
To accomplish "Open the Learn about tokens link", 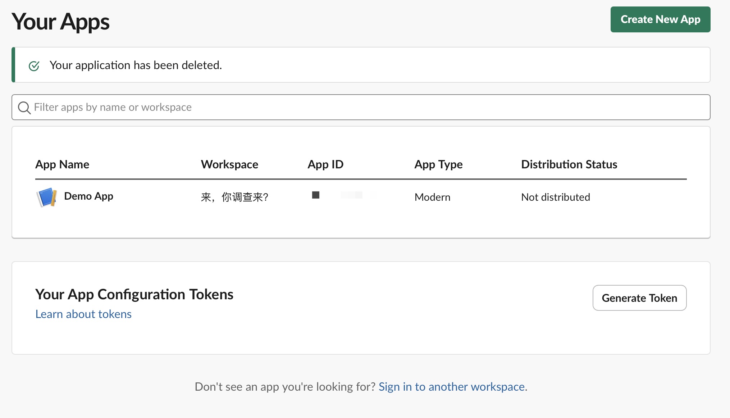I will click(x=83, y=314).
